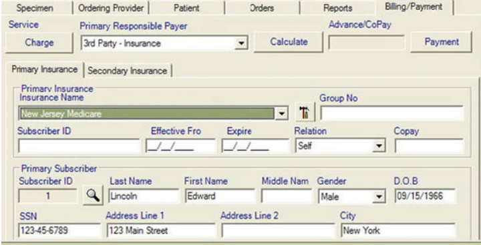Click Last Name field containing Lincoln
Image resolution: width=481 pixels, height=245 pixels.
coord(143,196)
